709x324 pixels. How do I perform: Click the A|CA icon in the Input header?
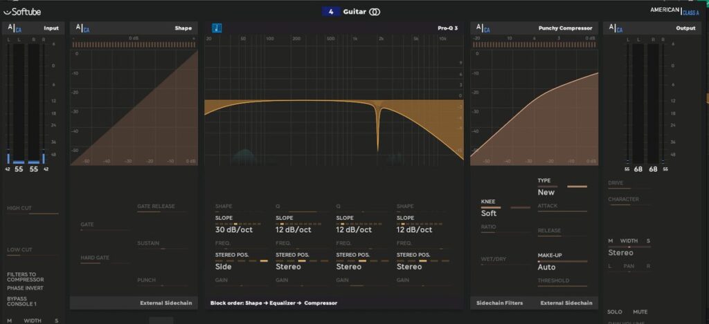[14, 28]
